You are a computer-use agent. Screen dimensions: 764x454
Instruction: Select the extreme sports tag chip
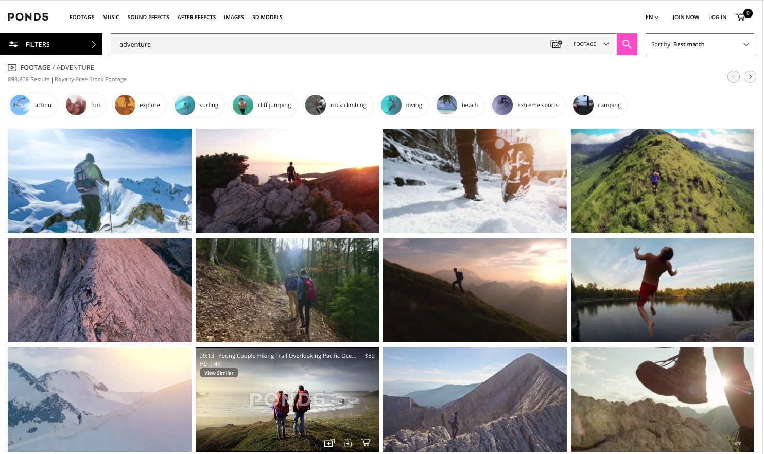(527, 105)
